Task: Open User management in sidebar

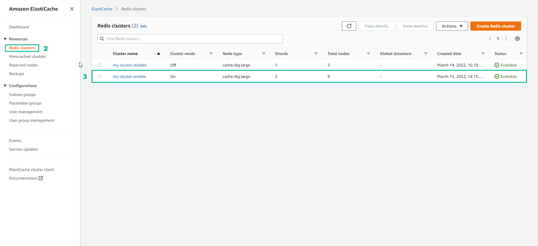Action: [26, 112]
